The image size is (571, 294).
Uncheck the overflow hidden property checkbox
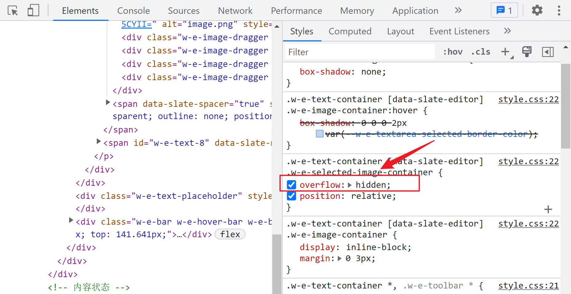(x=291, y=185)
